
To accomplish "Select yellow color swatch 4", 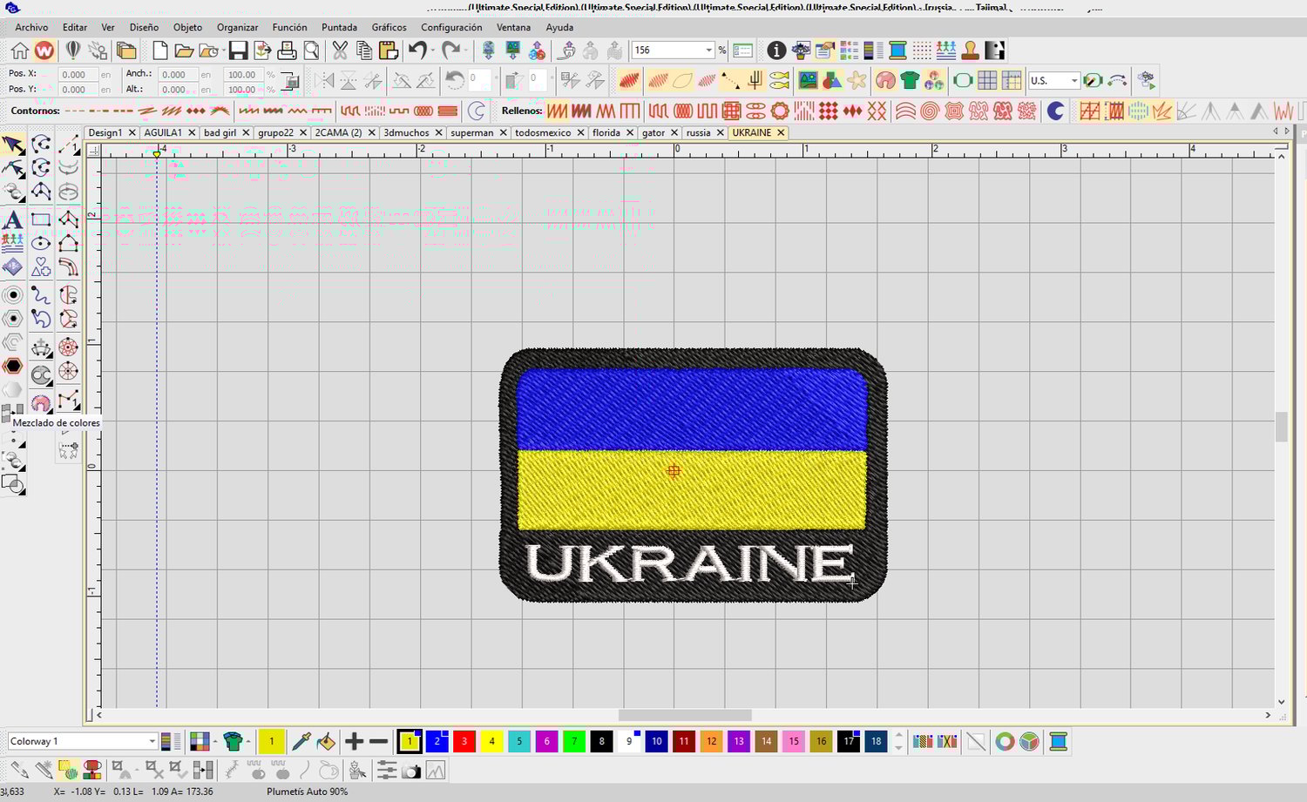I will click(491, 742).
